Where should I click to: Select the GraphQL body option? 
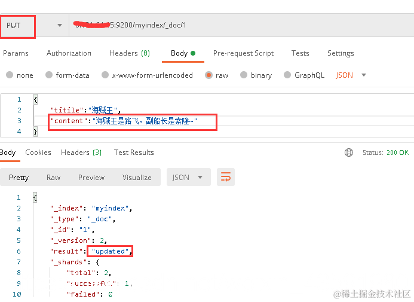click(304, 75)
